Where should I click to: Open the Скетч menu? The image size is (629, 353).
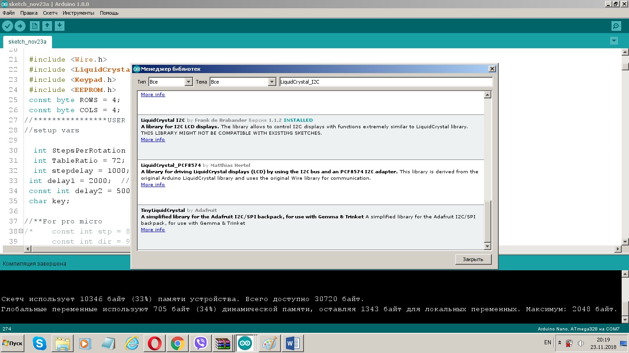click(x=50, y=13)
